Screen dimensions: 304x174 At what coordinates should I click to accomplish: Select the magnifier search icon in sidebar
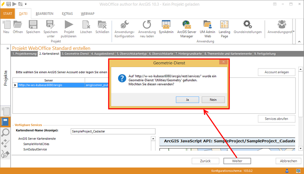click(5, 132)
